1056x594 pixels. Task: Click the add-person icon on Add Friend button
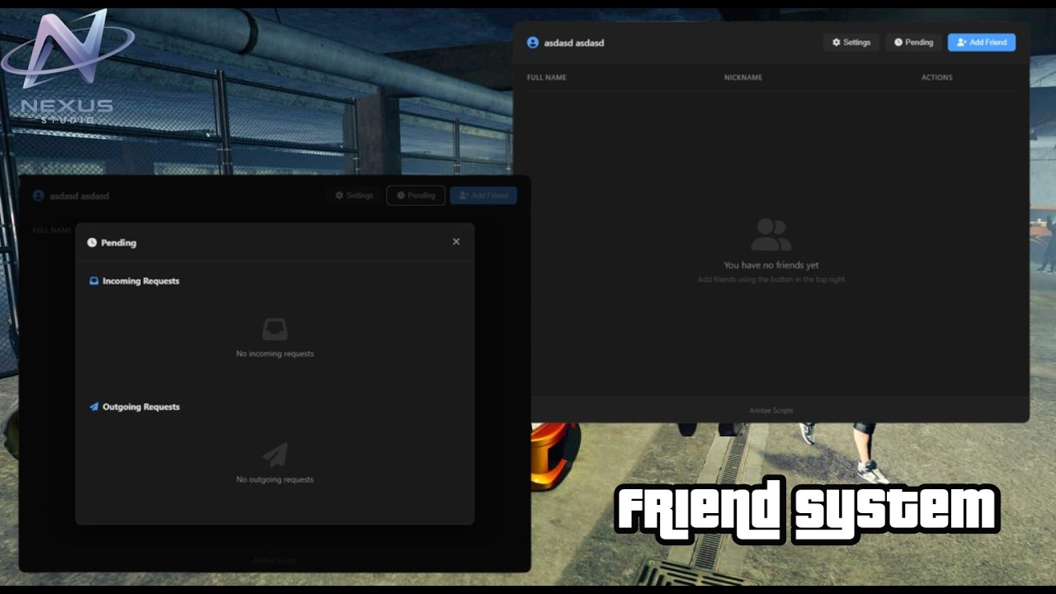[961, 42]
